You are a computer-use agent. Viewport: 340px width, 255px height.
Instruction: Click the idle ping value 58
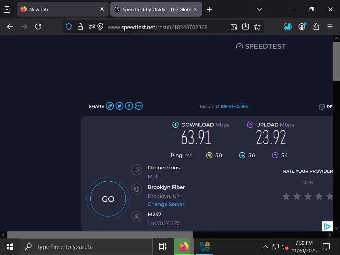pos(218,155)
